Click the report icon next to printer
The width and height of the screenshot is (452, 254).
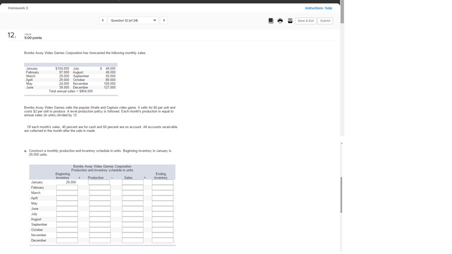(290, 21)
